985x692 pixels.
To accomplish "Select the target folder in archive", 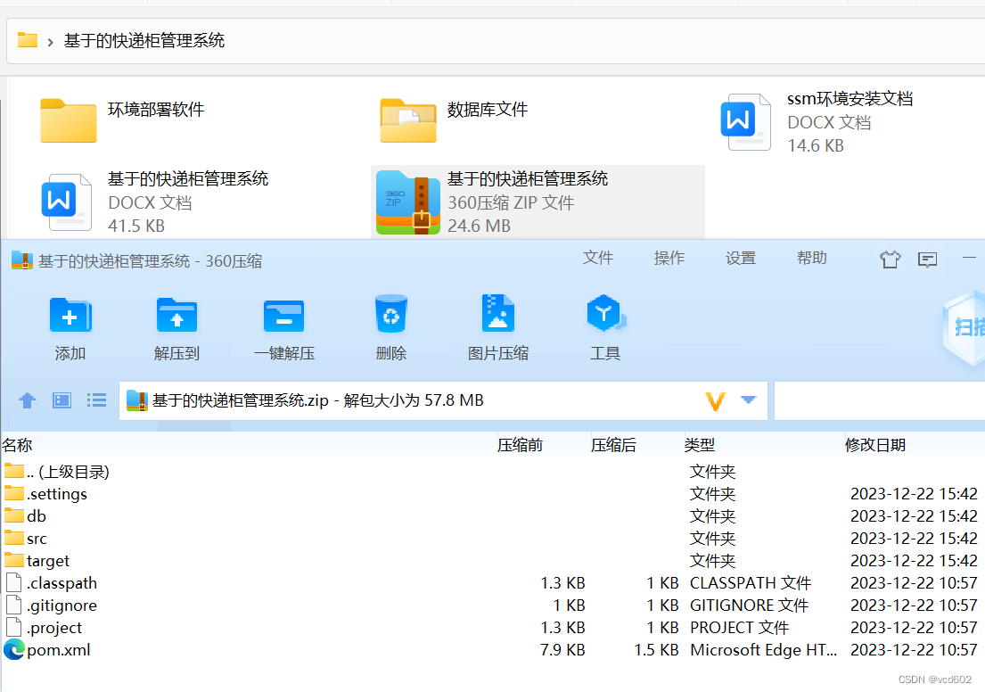I will point(492,561).
